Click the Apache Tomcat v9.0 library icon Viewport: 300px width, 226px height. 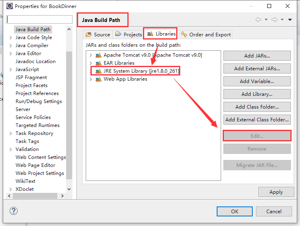99,56
